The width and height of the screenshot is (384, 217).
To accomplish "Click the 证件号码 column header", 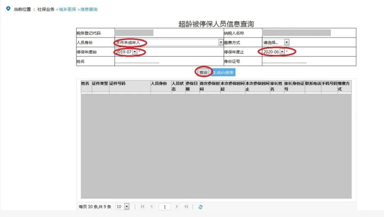I will click(130, 86).
